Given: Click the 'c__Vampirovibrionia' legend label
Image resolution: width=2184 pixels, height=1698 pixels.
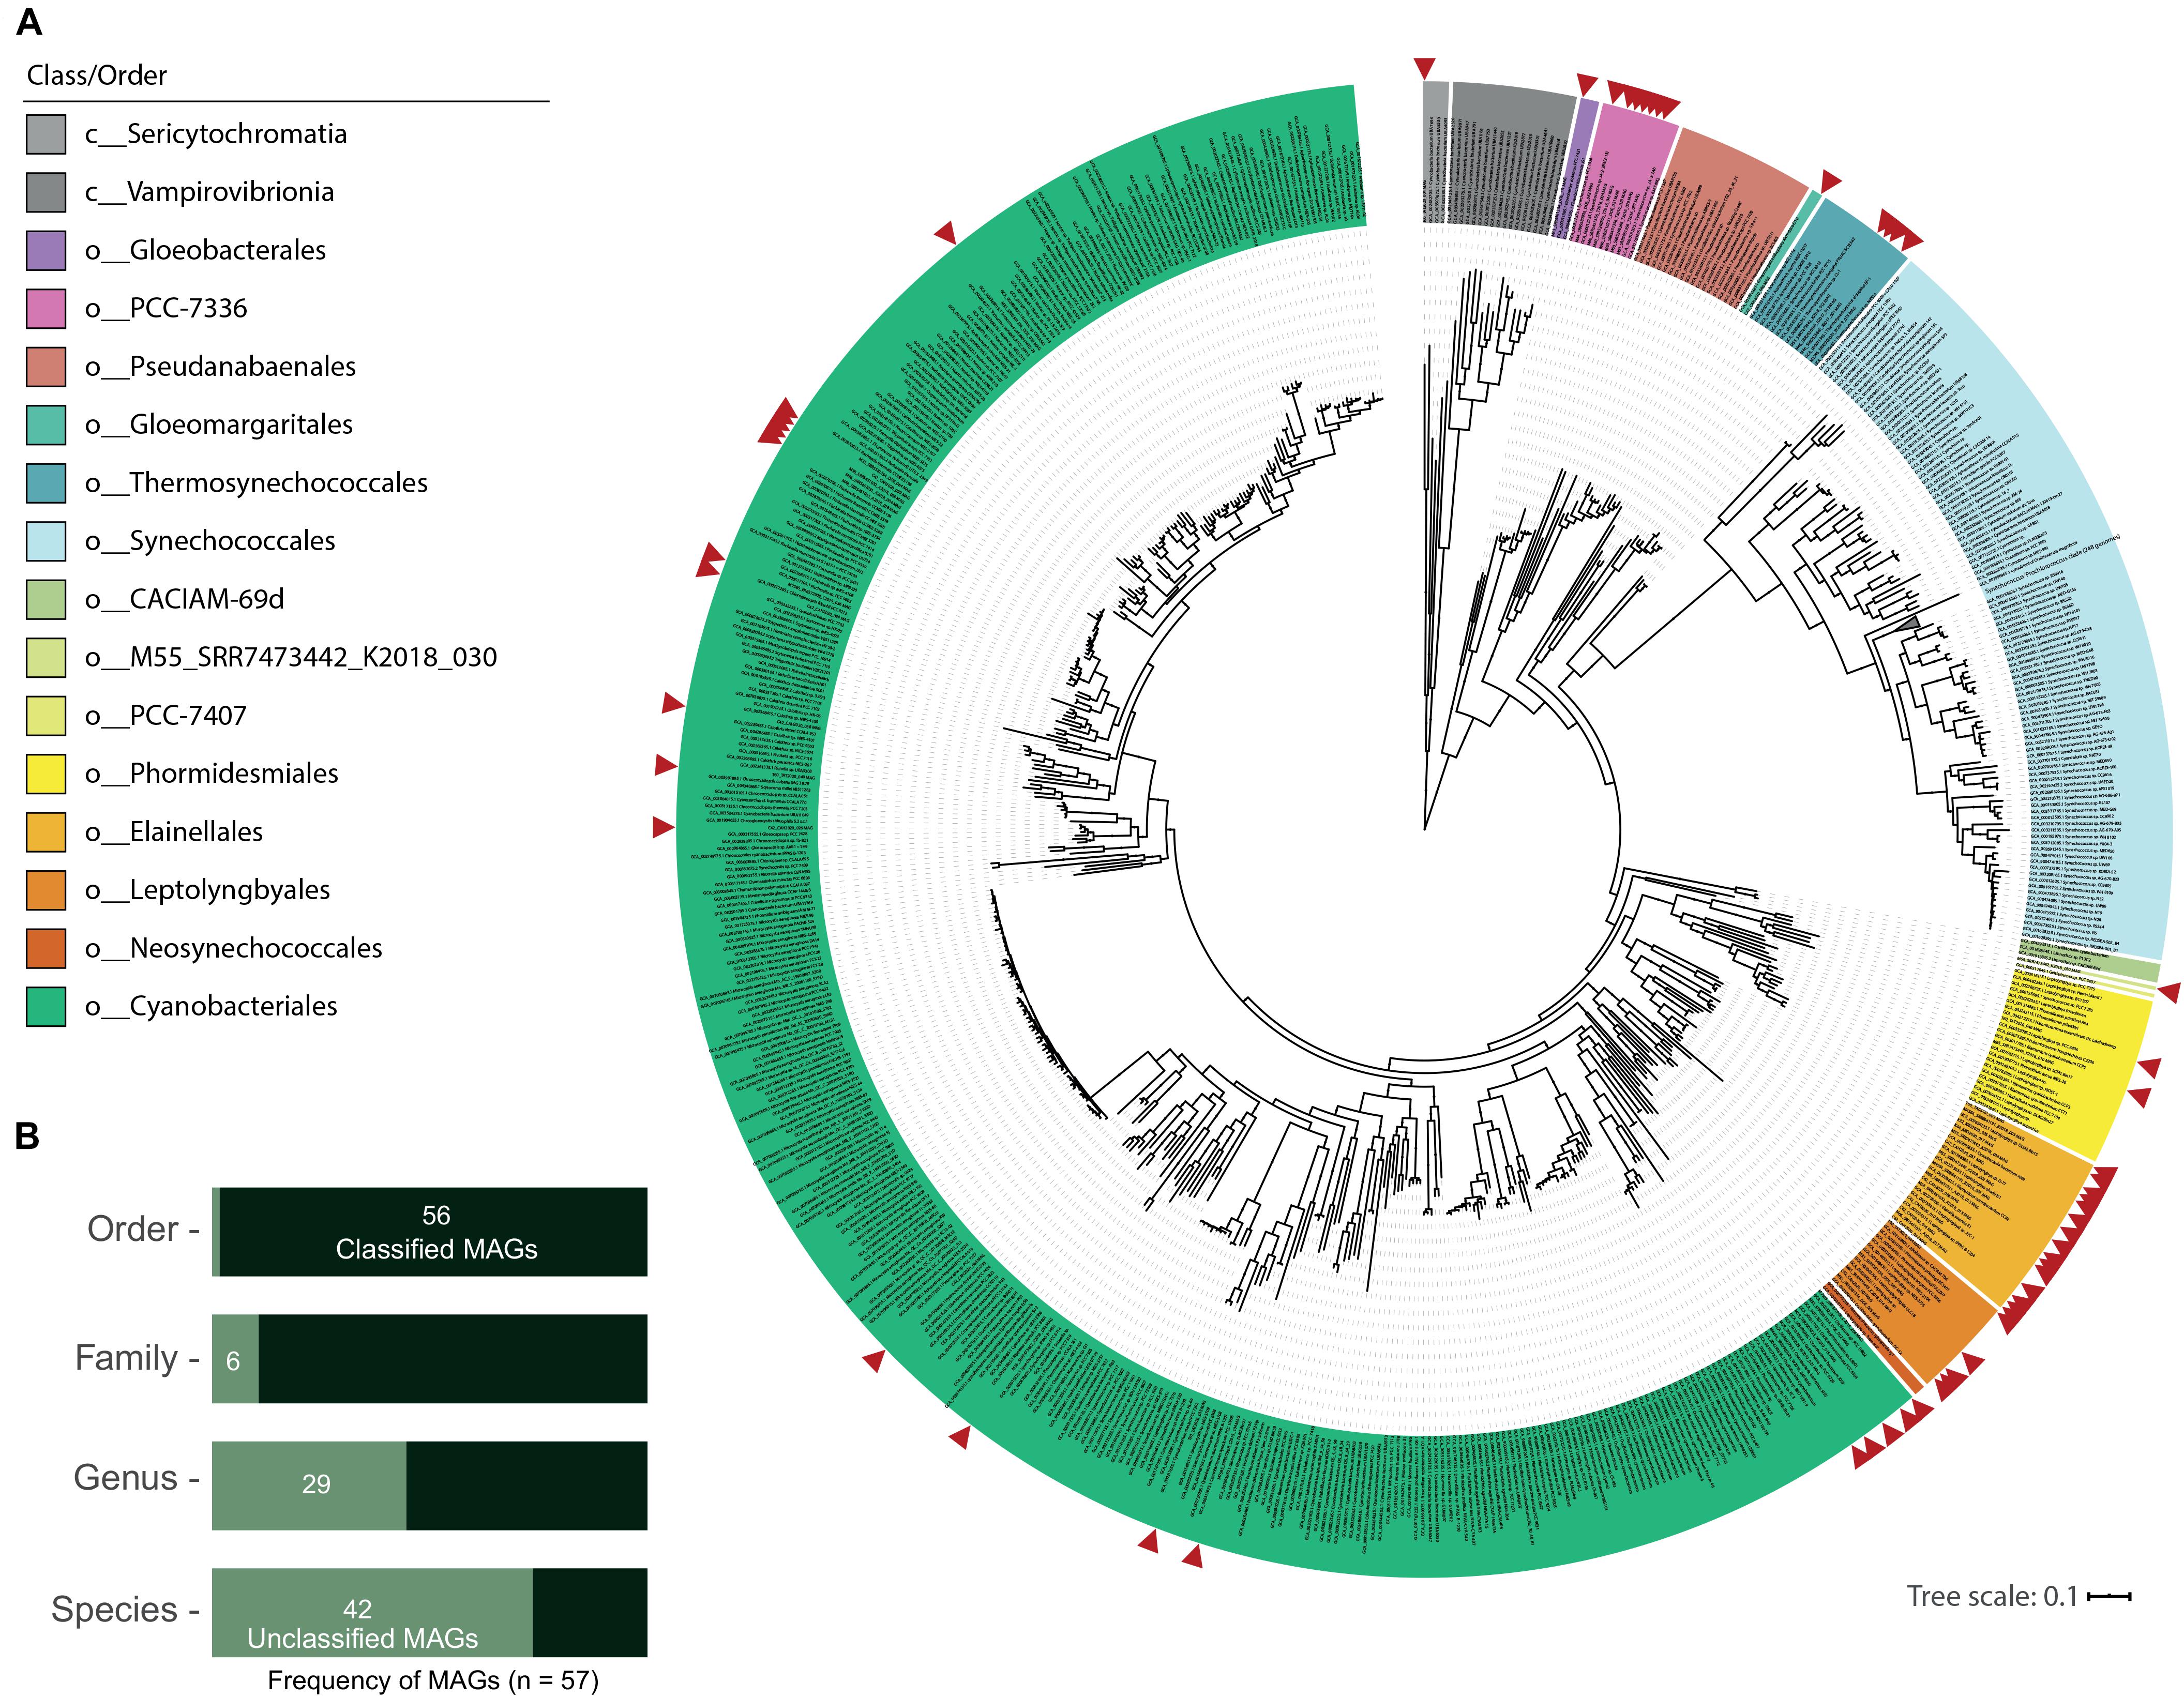Looking at the screenshot, I should click(x=209, y=192).
